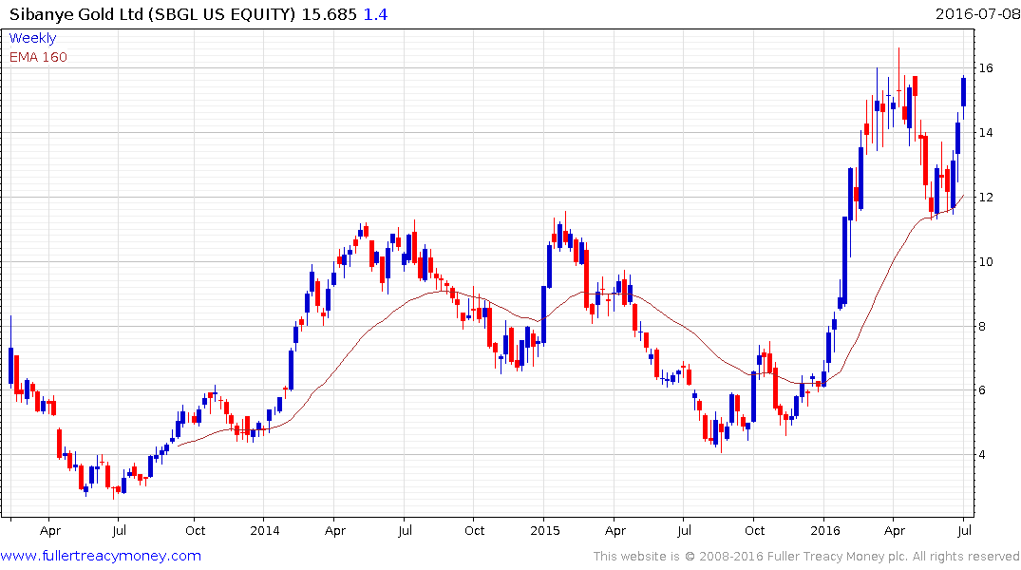1021x570 pixels.
Task: Click the 10 price axis label
Action: (x=986, y=261)
